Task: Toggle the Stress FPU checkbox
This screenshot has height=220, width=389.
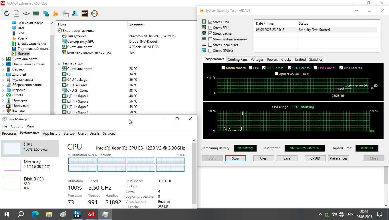Action: point(211,28)
